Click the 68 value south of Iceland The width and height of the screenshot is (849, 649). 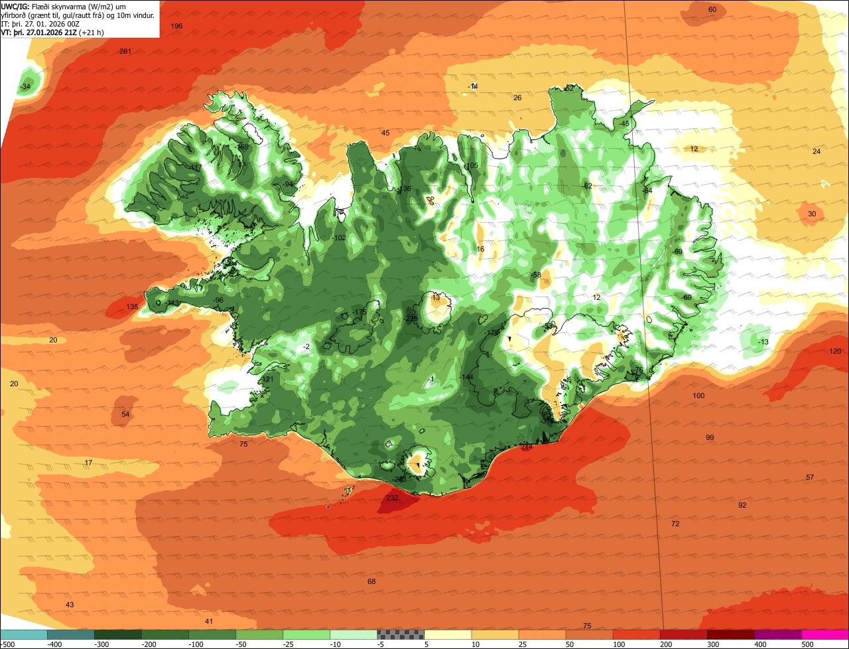[371, 581]
